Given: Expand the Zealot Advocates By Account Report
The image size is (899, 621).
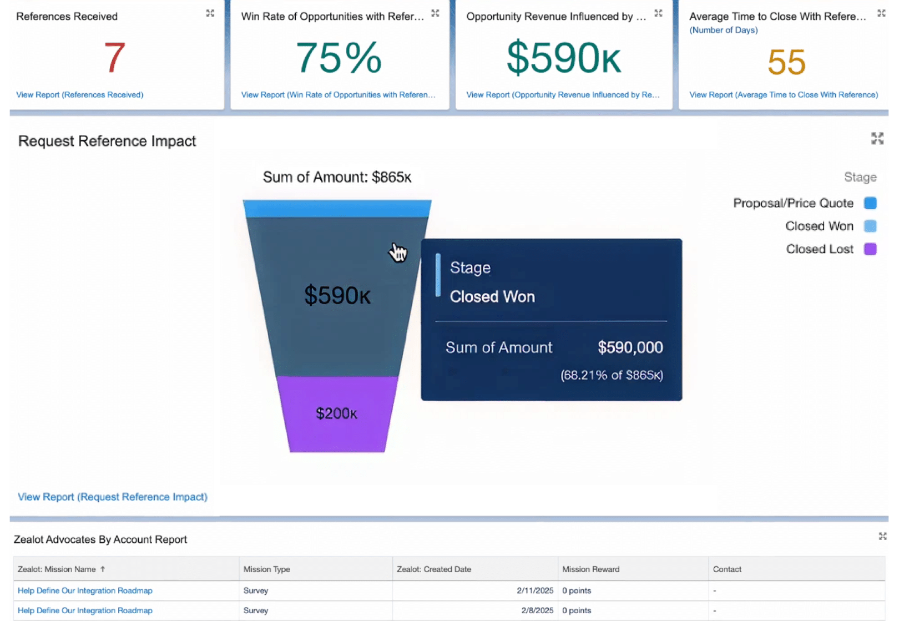Looking at the screenshot, I should (882, 536).
